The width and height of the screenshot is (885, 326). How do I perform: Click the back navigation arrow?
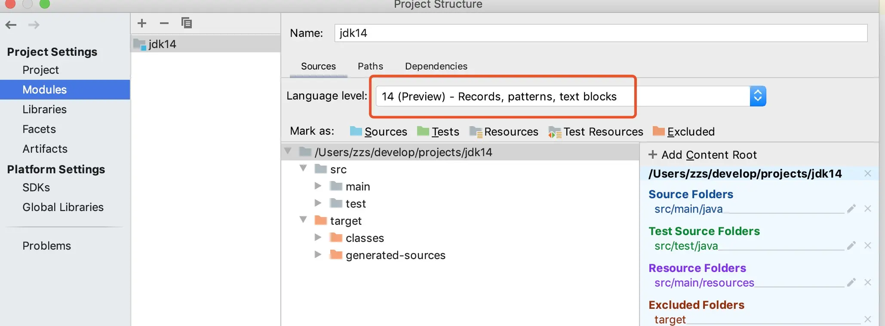coord(11,25)
